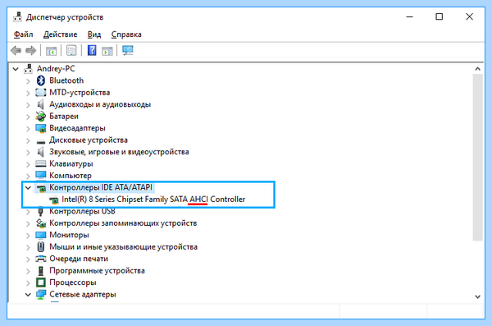Click the Очереди печати printer icon

tap(41, 259)
